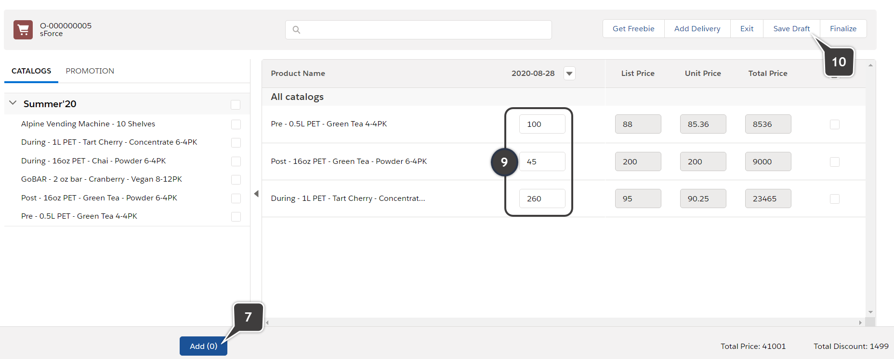Select GoBAR Cranberry Vegan product checkbox
Image resolution: width=894 pixels, height=359 pixels.
point(236,180)
